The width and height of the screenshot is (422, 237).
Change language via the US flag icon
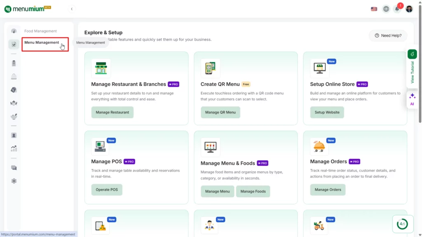pyautogui.click(x=374, y=9)
